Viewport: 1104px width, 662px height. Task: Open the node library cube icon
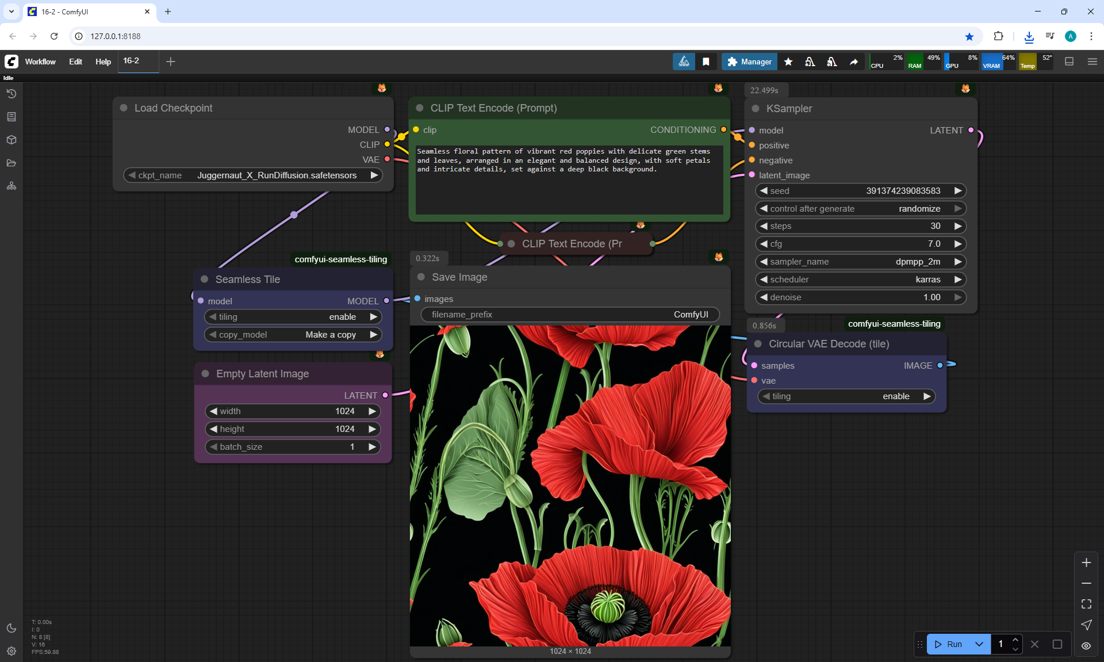click(11, 140)
